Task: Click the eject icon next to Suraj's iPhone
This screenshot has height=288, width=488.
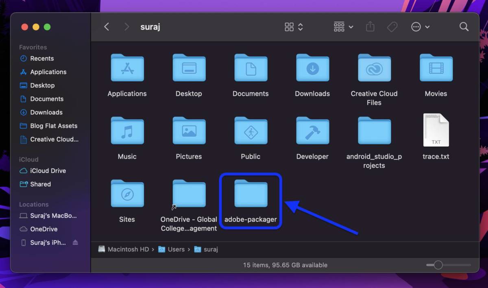Action: pyautogui.click(x=75, y=242)
